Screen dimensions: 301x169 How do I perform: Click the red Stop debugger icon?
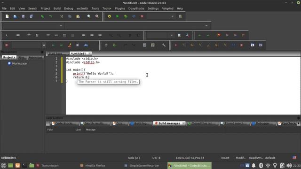click(241, 45)
